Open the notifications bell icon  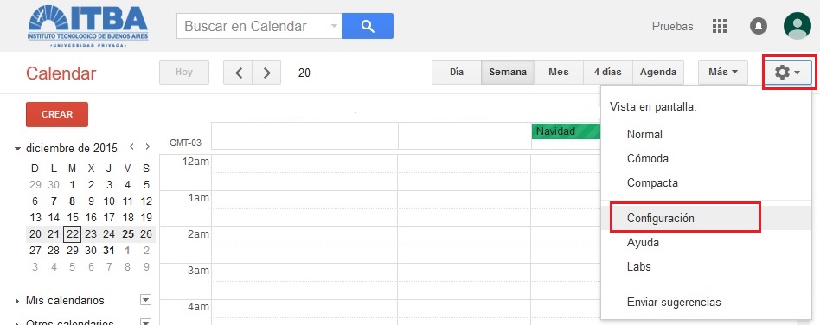tap(759, 26)
